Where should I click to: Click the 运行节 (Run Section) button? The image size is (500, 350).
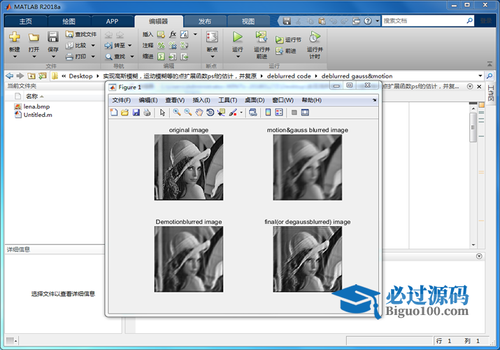tap(289, 40)
